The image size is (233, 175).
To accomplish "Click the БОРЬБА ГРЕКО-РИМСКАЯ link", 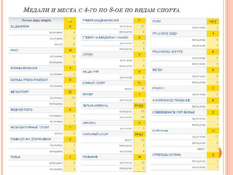I will pyautogui.click(x=29, y=80).
